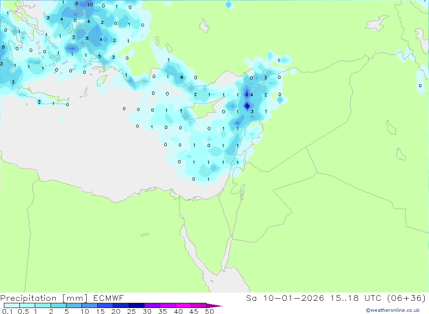Click the 1–2 mm legend color box
429x314 pixels.
[43, 305]
